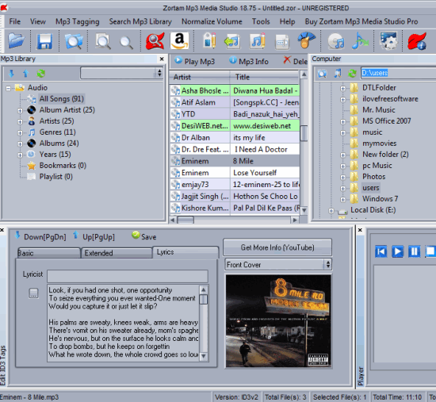This screenshot has width=436, height=402.
Task: Click the lyrics box scrollbar thumb
Action: [204, 300]
